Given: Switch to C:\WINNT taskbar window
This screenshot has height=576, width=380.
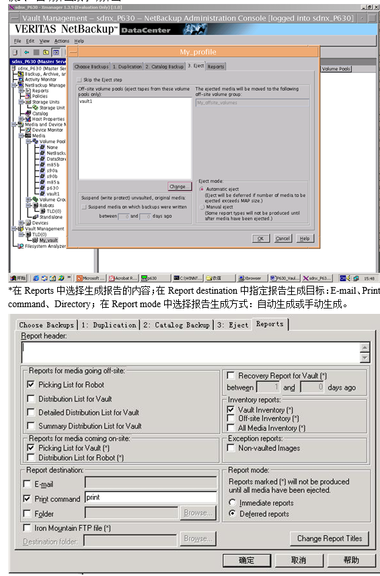Looking at the screenshot, I should (188, 278).
